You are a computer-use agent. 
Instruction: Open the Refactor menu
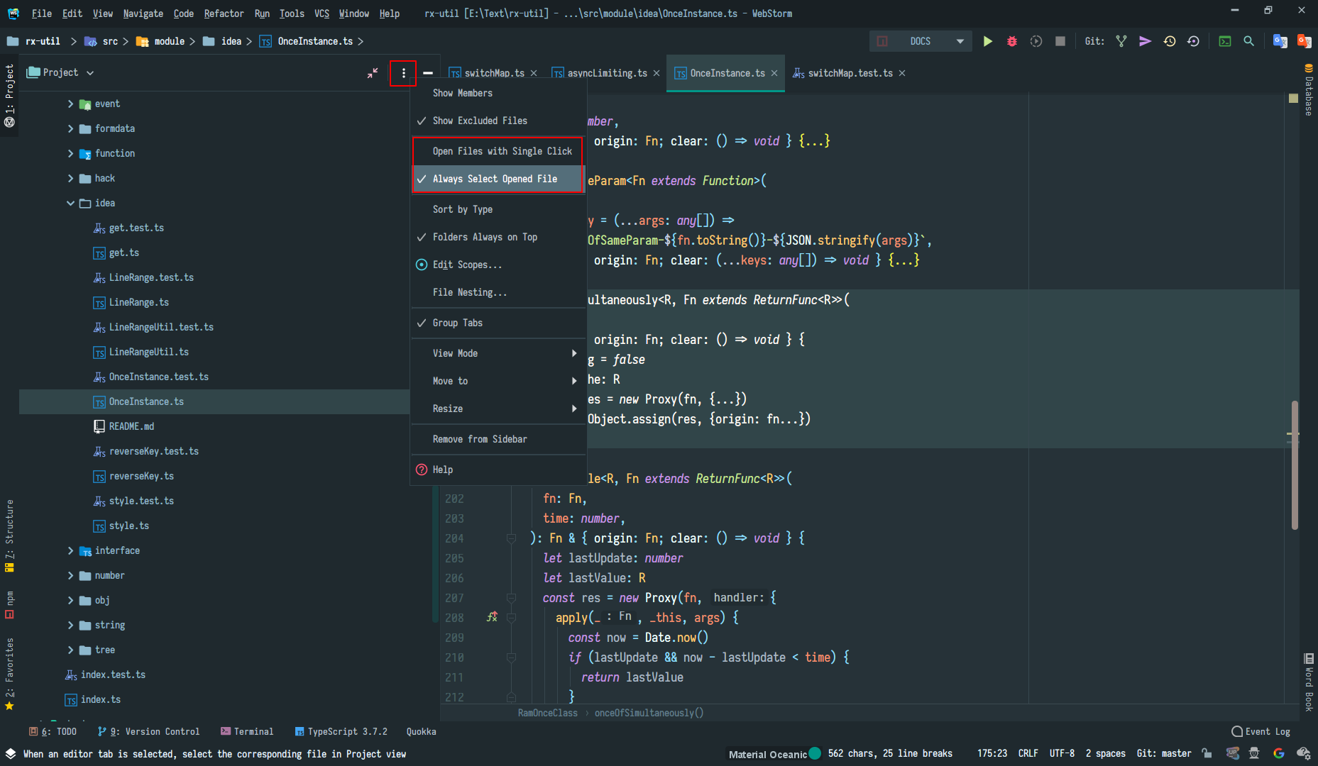(x=224, y=13)
